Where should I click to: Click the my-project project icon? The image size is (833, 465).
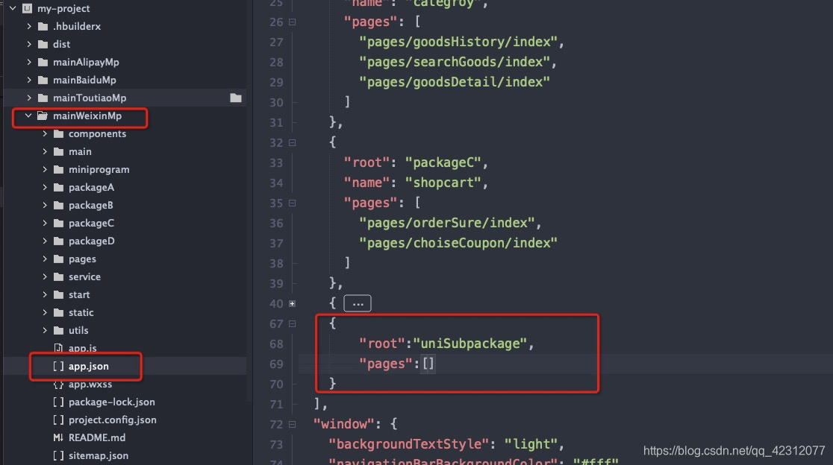pyautogui.click(x=28, y=8)
